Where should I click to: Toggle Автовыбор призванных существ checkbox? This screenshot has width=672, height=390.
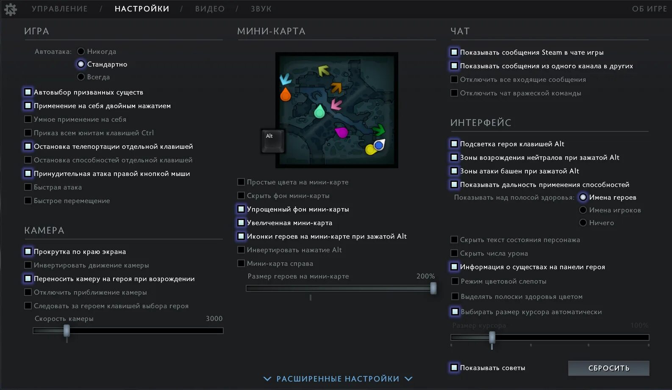28,92
